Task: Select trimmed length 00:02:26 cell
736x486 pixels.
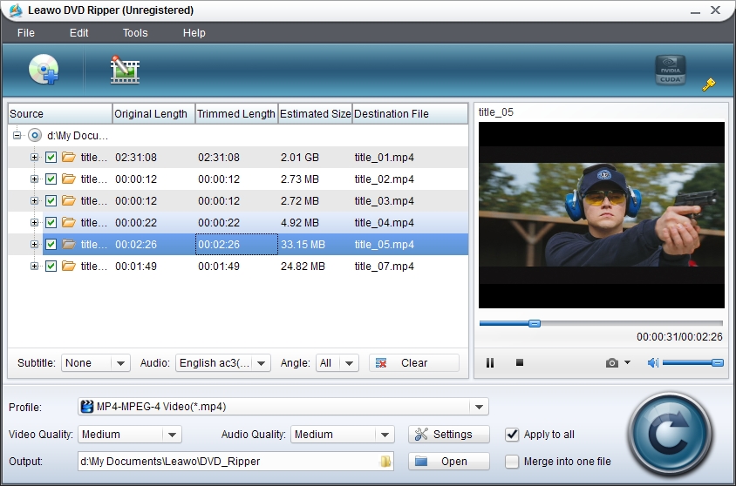Action: 236,244
